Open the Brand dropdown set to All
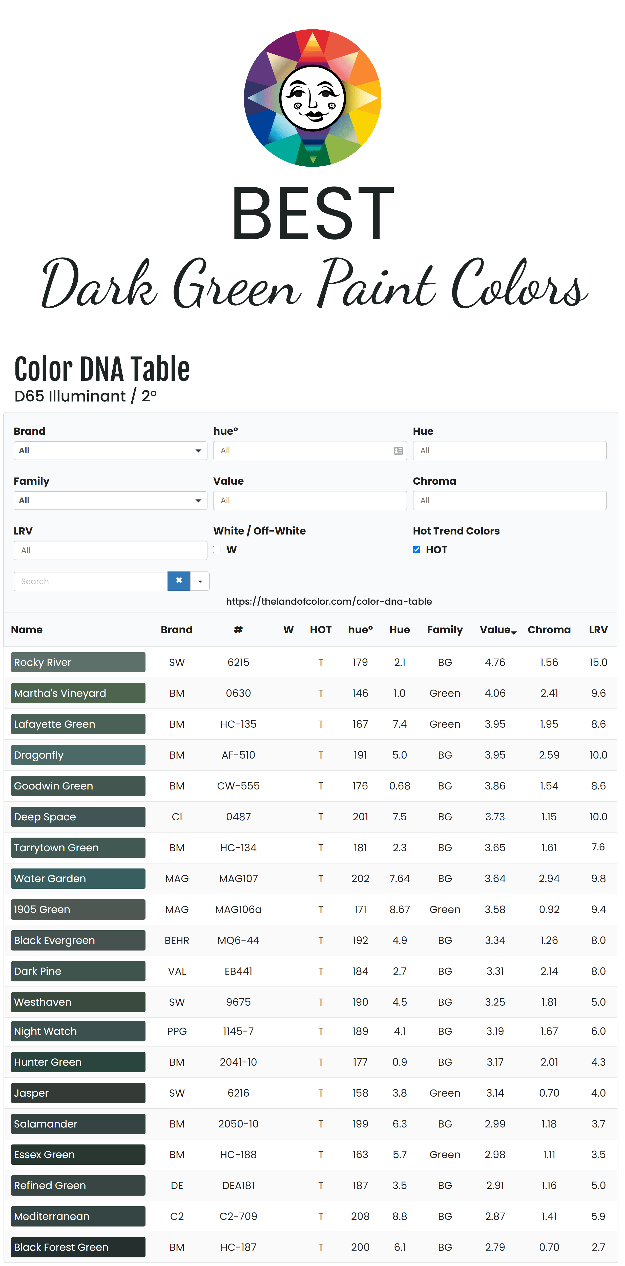 111,450
